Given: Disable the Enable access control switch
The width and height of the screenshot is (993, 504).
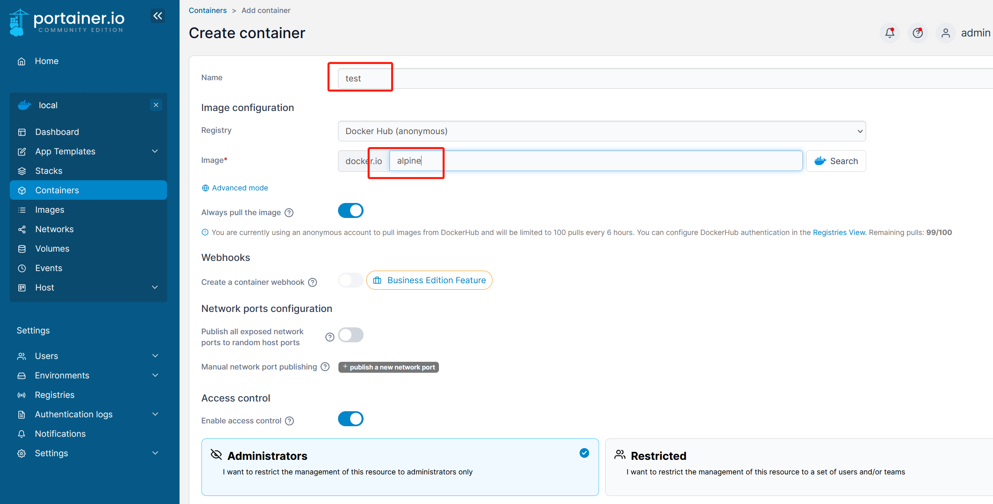Looking at the screenshot, I should (351, 419).
